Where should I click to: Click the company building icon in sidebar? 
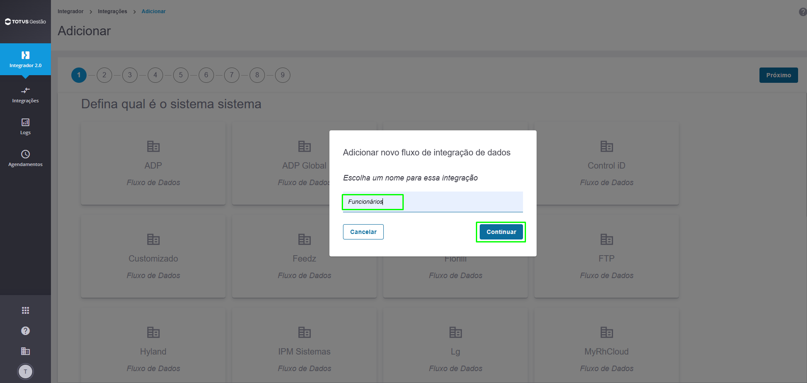[25, 351]
